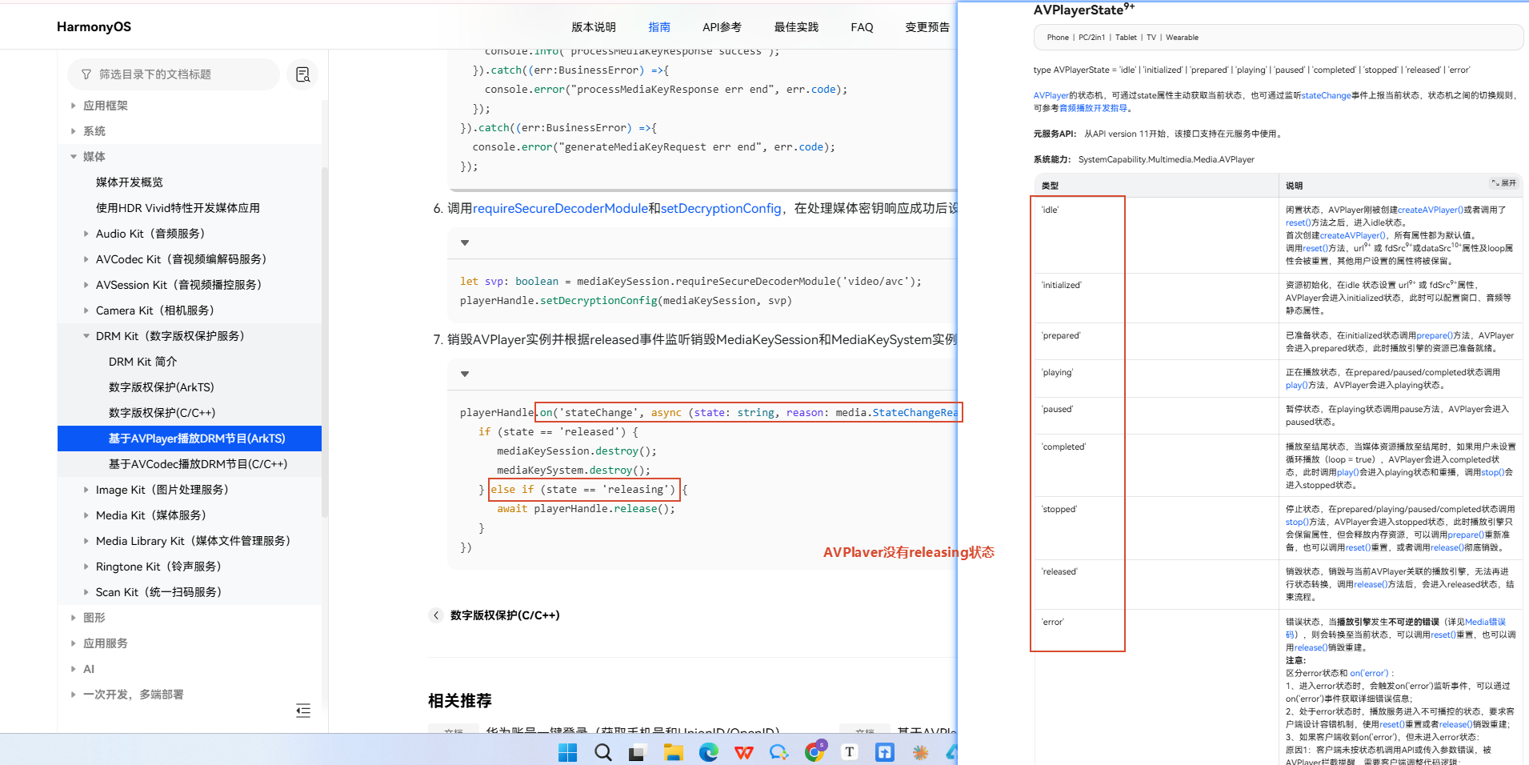The height and width of the screenshot is (765, 1529).
Task: Expand Image Kit (图片处理服务) node
Action: click(x=86, y=490)
